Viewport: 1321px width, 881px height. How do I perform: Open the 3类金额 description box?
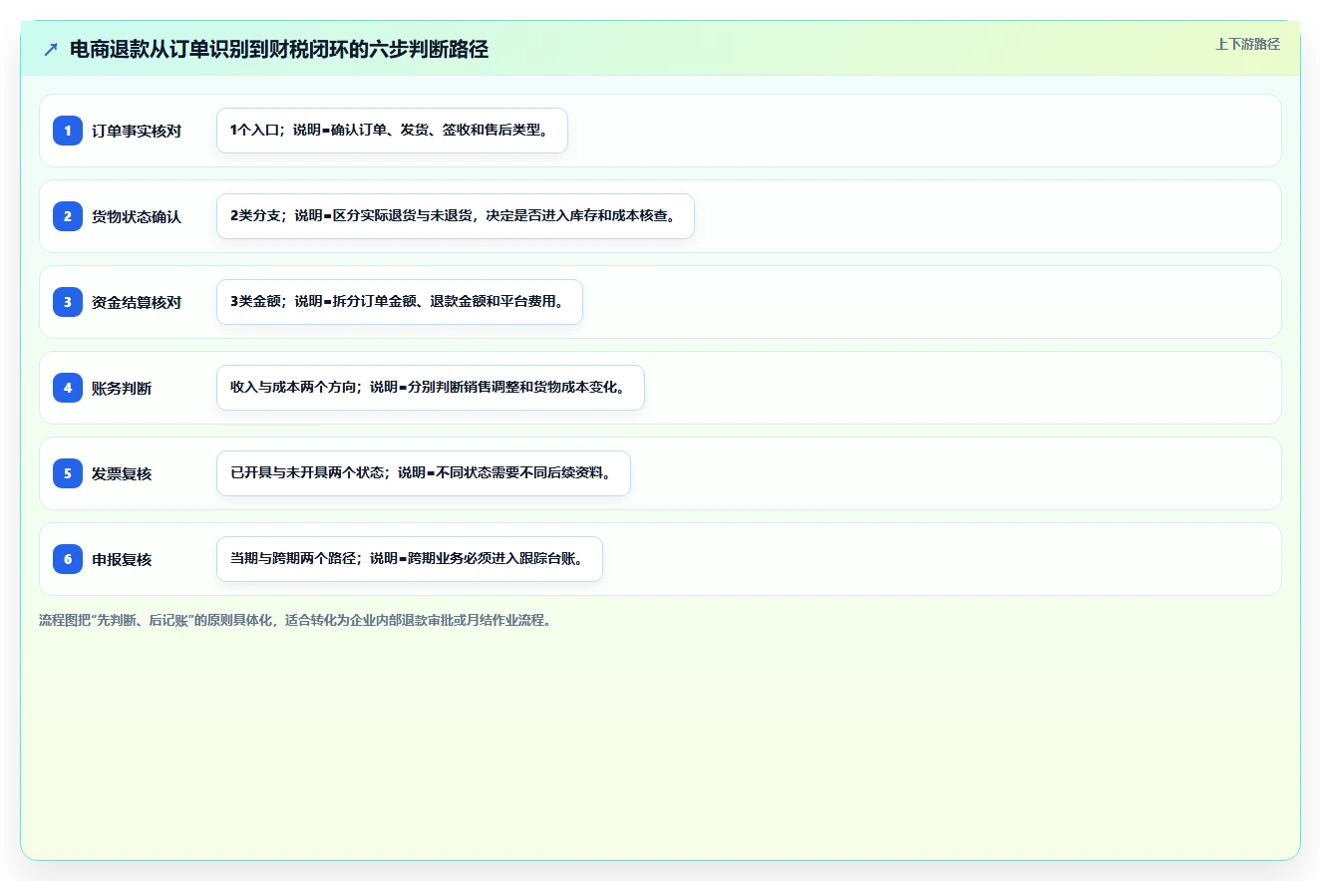coord(400,302)
